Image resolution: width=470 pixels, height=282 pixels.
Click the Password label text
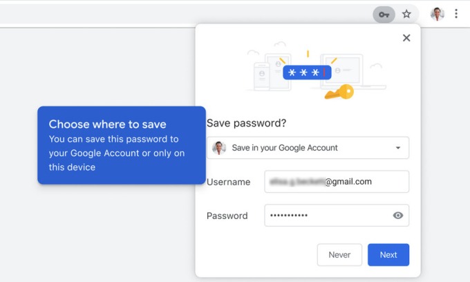tap(227, 216)
